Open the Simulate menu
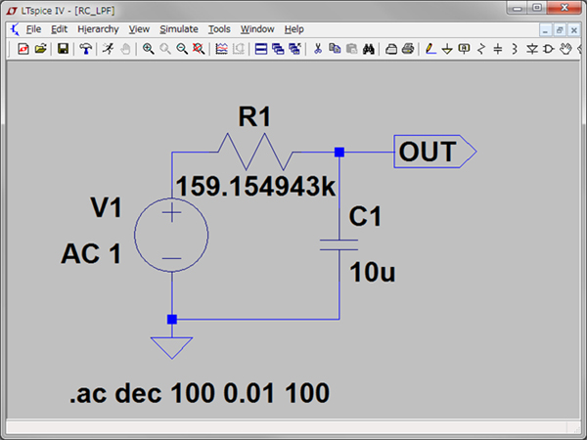 [178, 29]
